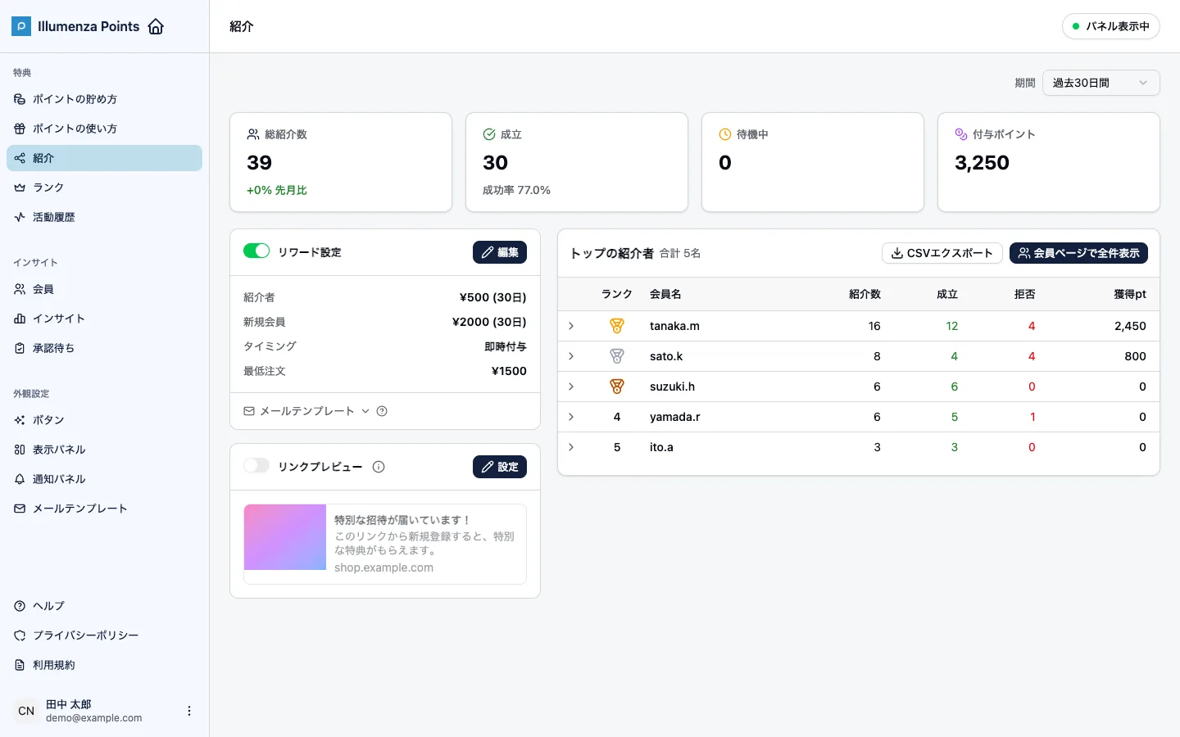Image resolution: width=1180 pixels, height=737 pixels.
Task: Expand the yamada.r row
Action: click(571, 417)
